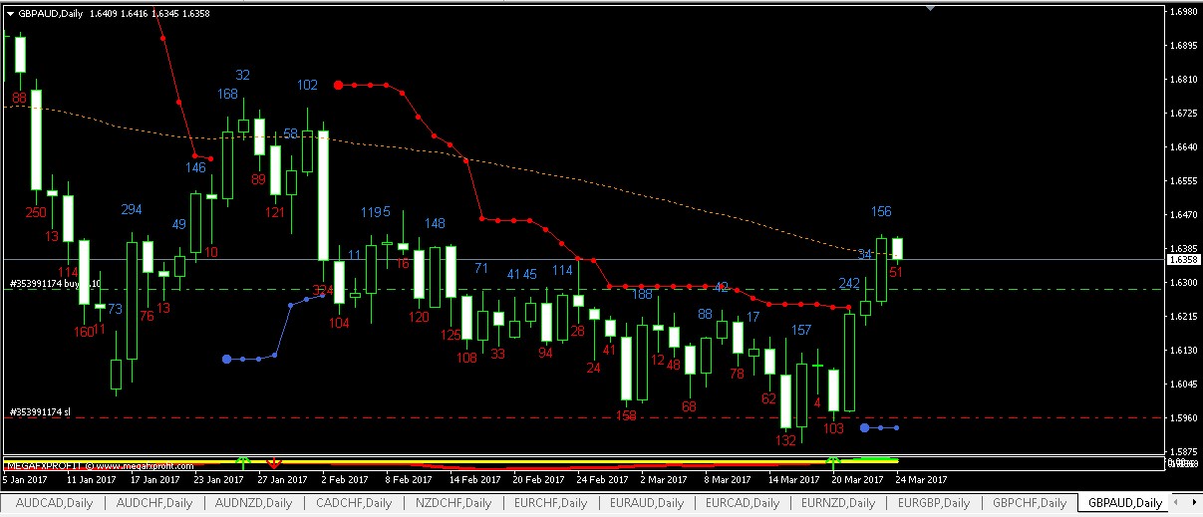Open the GBPAUD,Daily chart title dropdown triangle
1203x517 pixels.
click(x=11, y=14)
